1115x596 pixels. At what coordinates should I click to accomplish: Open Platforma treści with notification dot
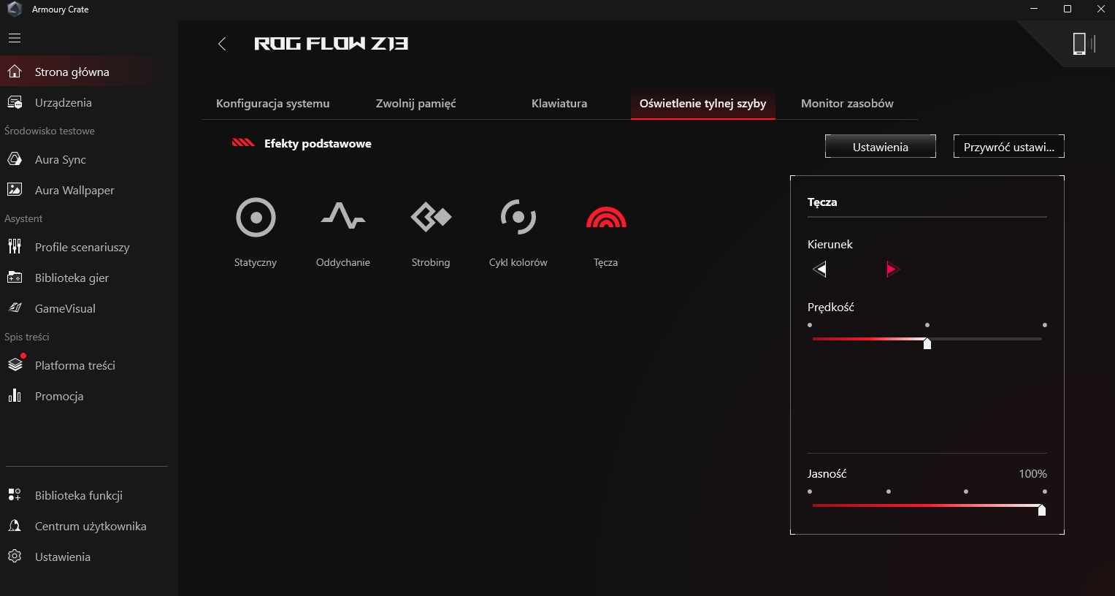click(74, 365)
